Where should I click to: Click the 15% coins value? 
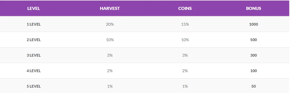point(185,24)
